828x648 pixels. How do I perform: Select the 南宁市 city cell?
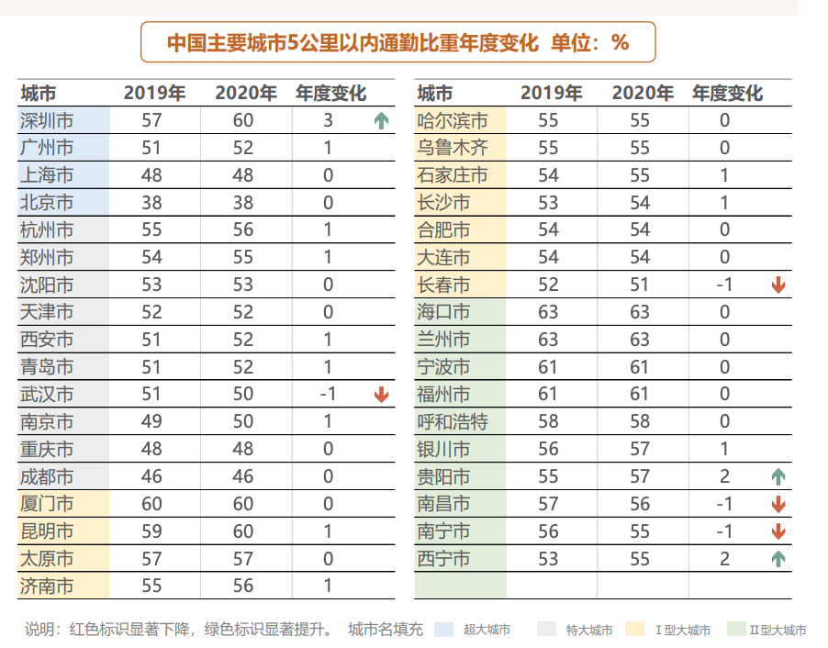tap(461, 531)
